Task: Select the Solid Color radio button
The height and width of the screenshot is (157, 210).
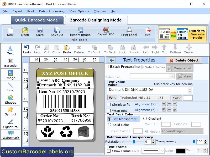Action: tap(110, 125)
